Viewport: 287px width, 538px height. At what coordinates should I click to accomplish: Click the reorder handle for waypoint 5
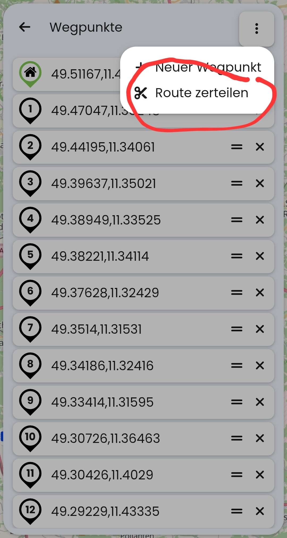(237, 256)
